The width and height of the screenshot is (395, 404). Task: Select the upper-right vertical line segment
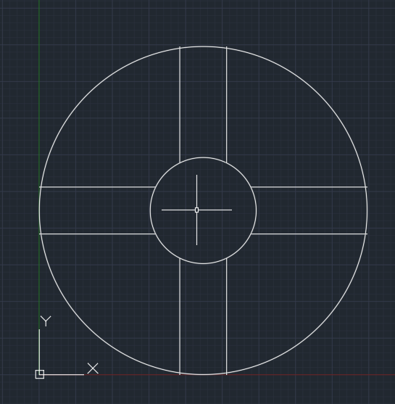(227, 104)
